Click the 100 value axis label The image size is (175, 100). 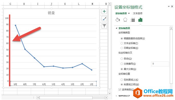[7, 18]
